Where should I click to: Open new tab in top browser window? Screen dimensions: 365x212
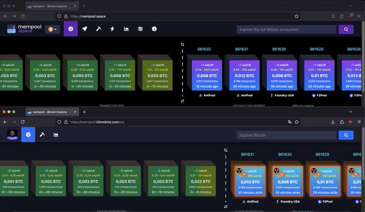tap(84, 6)
